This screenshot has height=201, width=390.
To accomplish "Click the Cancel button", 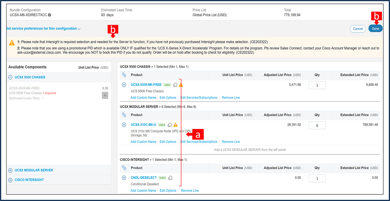I will click(x=357, y=29).
